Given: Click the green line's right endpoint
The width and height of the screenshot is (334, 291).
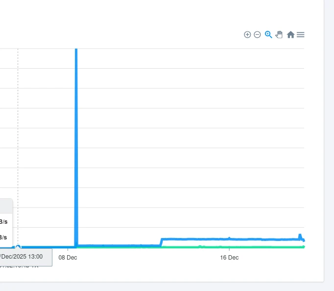Looking at the screenshot, I should (x=304, y=246).
